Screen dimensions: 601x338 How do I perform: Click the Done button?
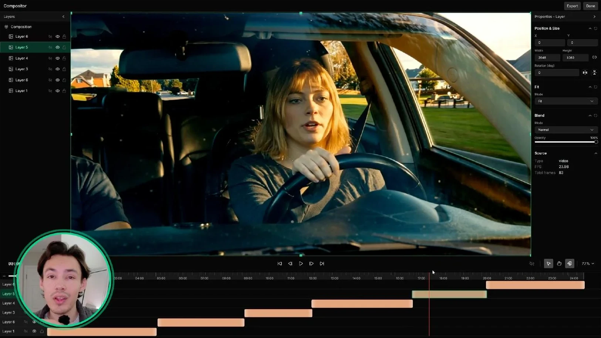click(x=590, y=6)
